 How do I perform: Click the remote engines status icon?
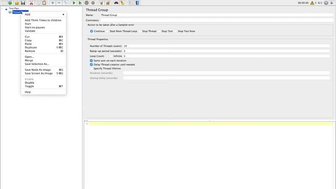[326, 3]
